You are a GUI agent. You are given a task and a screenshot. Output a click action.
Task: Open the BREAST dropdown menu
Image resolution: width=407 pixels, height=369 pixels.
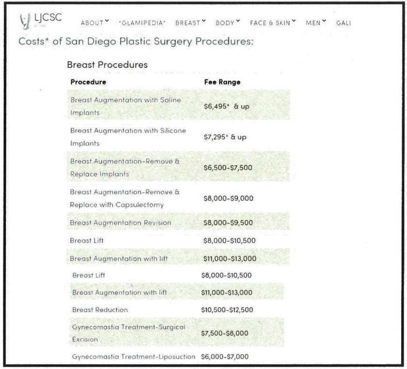pos(188,22)
